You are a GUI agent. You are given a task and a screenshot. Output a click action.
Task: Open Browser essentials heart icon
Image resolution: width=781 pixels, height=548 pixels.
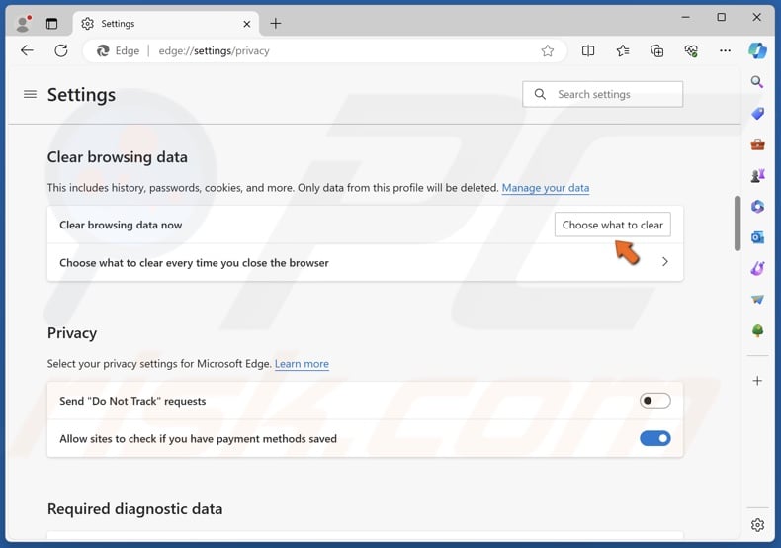pos(691,50)
